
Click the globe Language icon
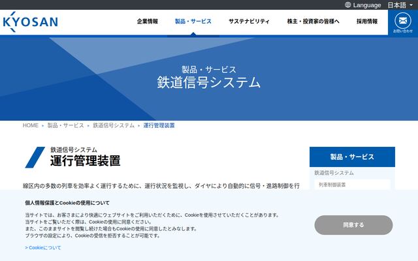[x=347, y=5]
